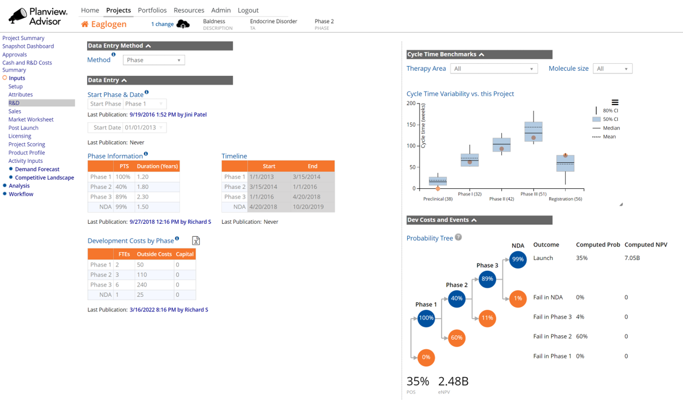Image resolution: width=683 pixels, height=407 pixels.
Task: Open the Therapy Area dropdown
Action: (x=493, y=68)
